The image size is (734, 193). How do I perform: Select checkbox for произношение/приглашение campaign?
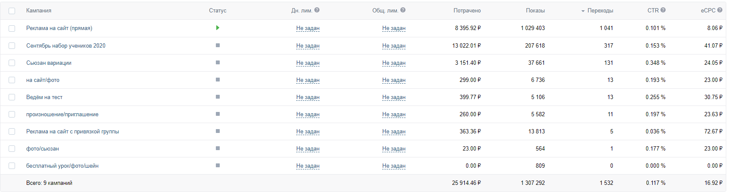tap(12, 114)
